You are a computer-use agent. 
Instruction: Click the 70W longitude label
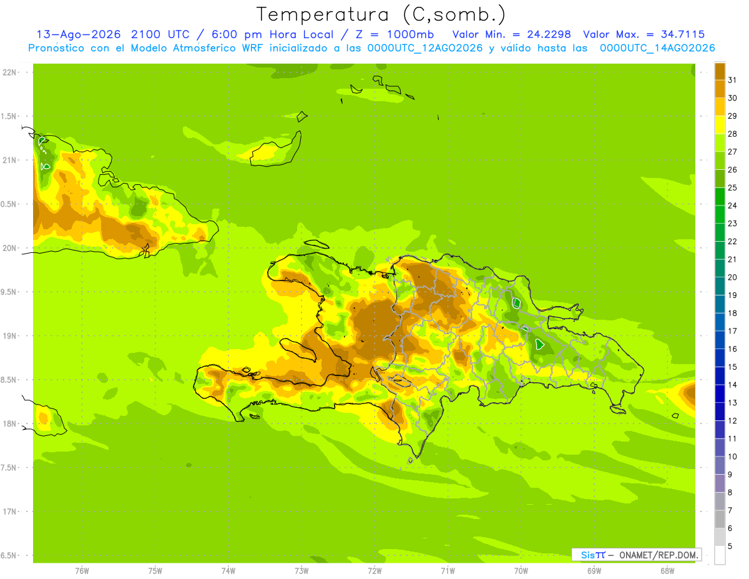[521, 570]
